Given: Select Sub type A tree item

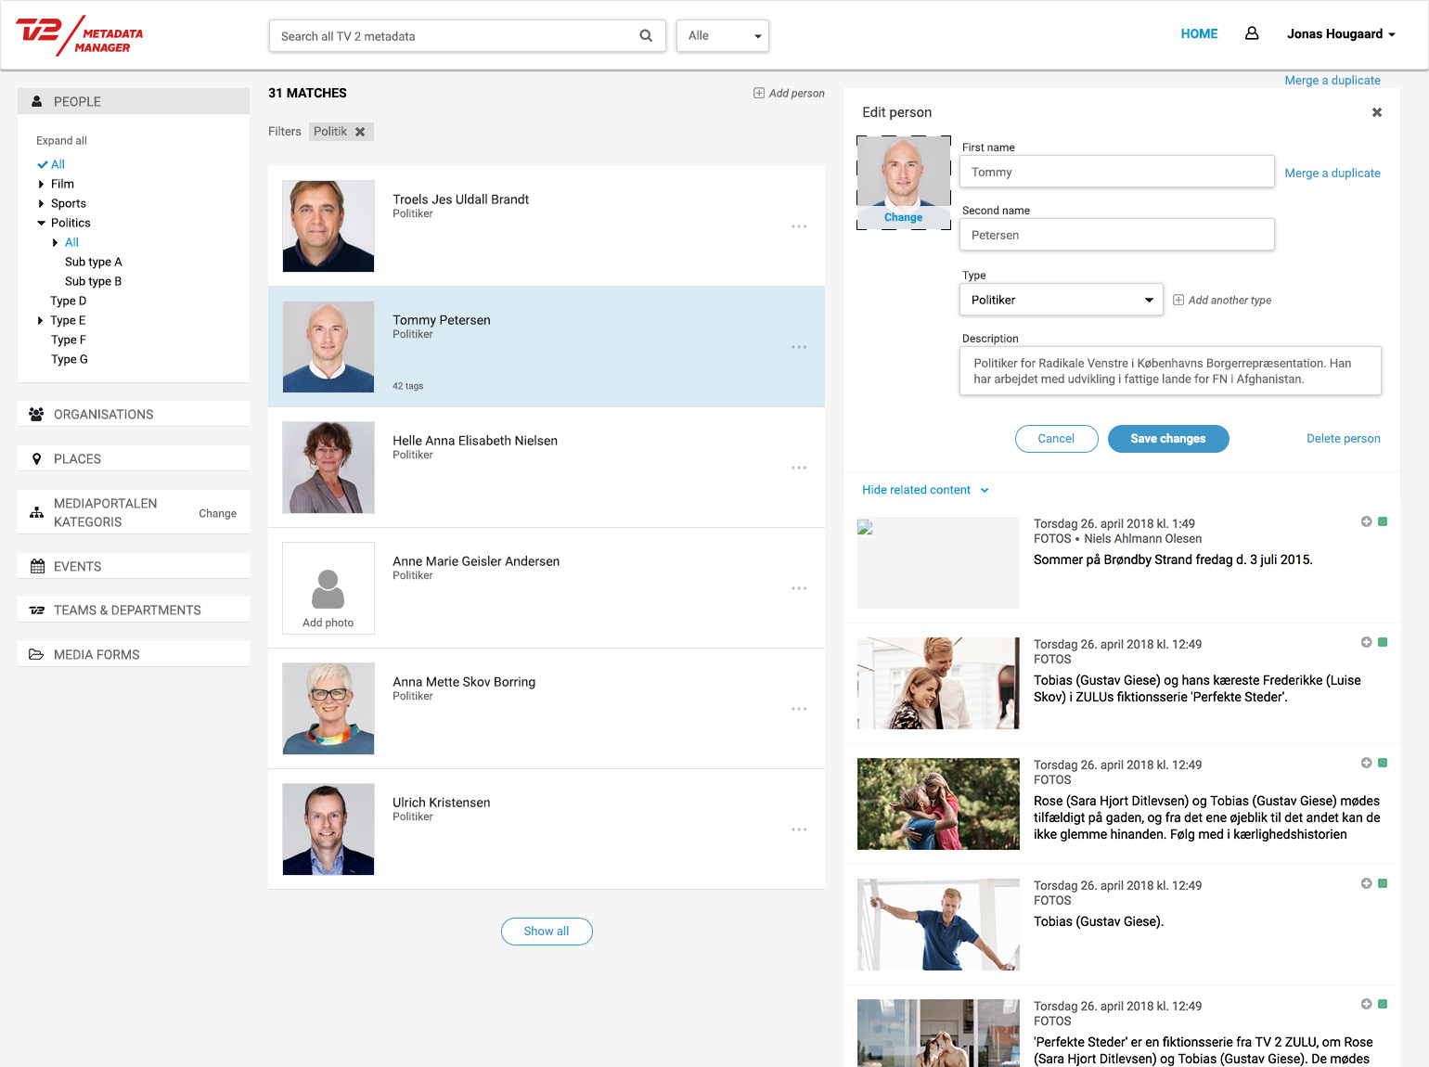Looking at the screenshot, I should point(93,262).
